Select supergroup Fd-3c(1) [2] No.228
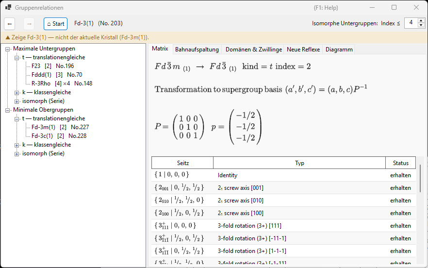 (59, 136)
